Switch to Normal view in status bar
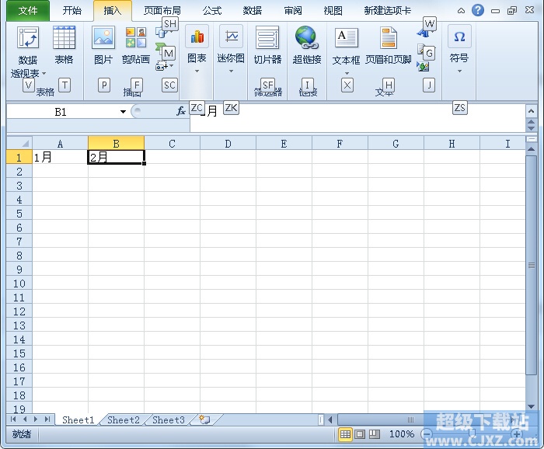 tap(346, 434)
